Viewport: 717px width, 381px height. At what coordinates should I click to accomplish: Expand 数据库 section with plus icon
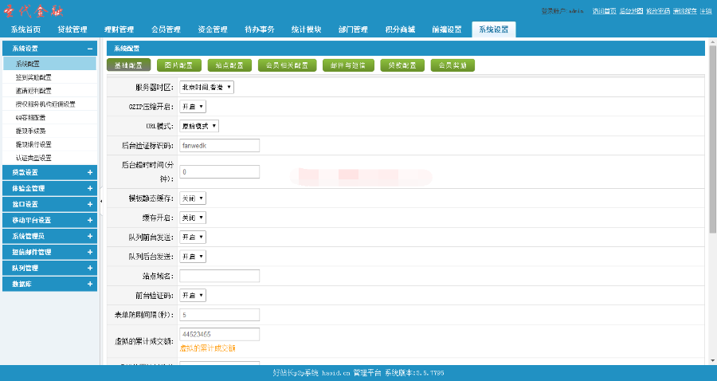90,284
